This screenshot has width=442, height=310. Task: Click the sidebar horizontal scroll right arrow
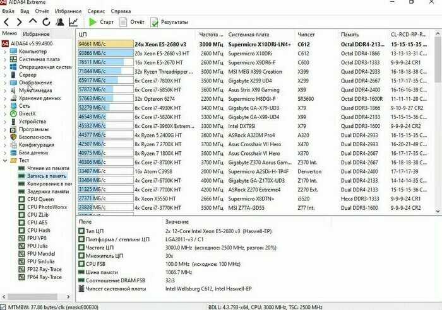(68, 297)
